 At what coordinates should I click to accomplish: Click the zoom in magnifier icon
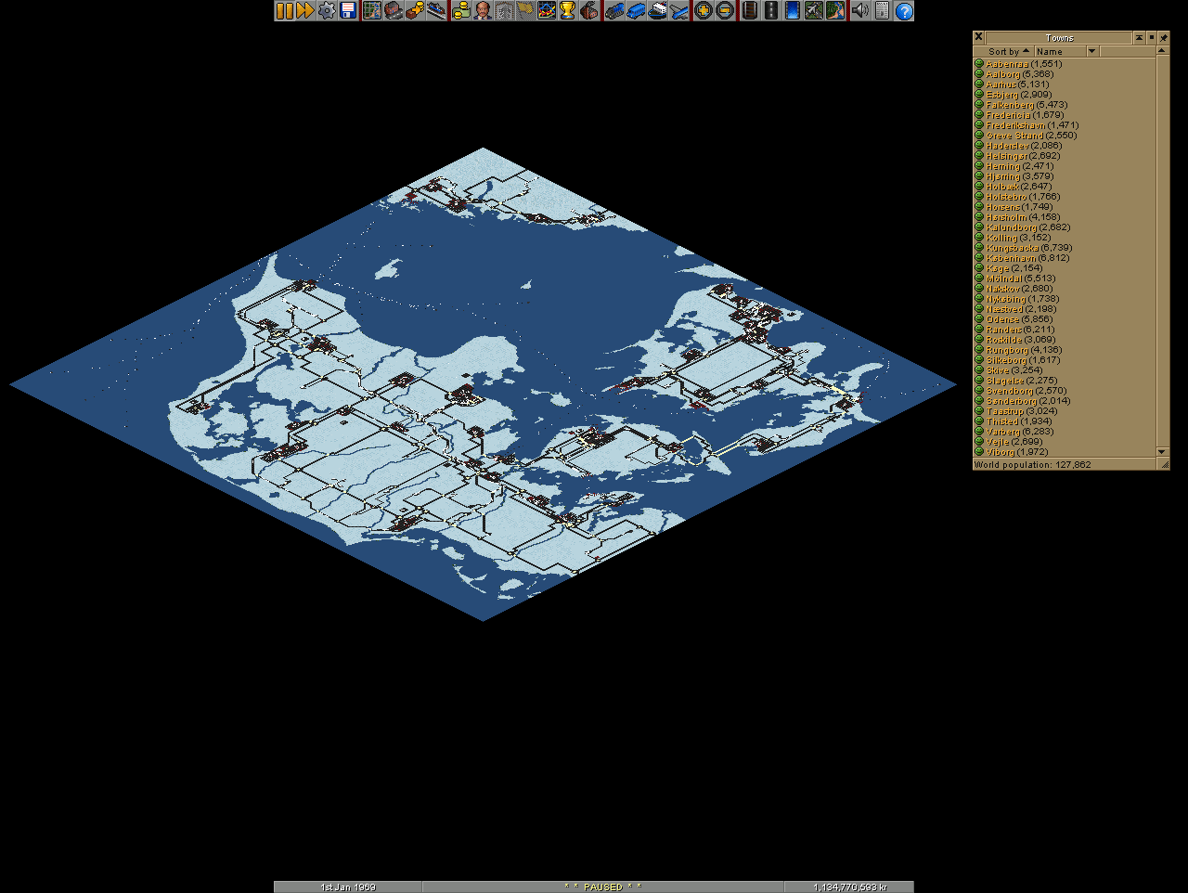point(703,11)
